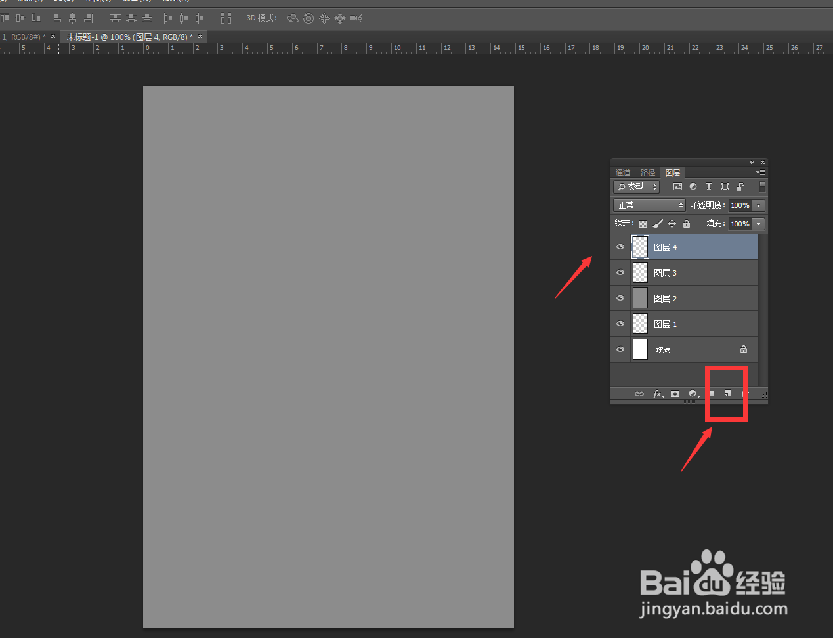The image size is (833, 638).
Task: Click the align horizontal centers icon
Action: tap(72, 18)
